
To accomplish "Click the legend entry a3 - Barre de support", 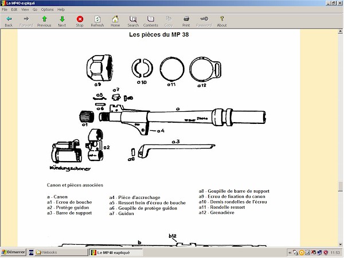I will (x=69, y=213).
